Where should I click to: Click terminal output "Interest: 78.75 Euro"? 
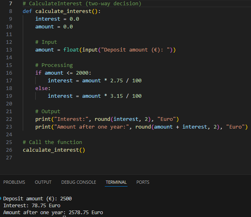pyautogui.click(x=32, y=206)
